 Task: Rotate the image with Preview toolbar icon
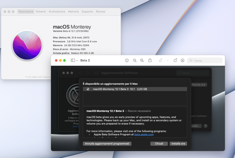click(x=175, y=60)
